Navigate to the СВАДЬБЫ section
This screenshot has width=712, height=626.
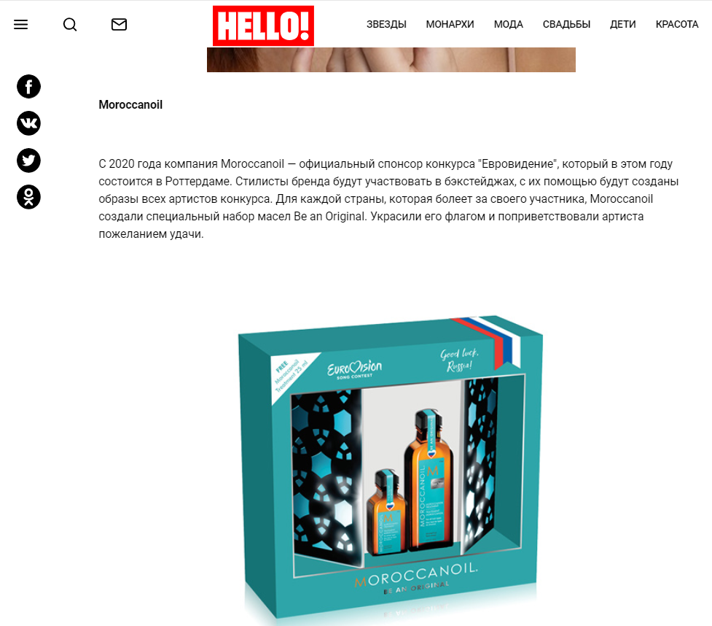567,25
